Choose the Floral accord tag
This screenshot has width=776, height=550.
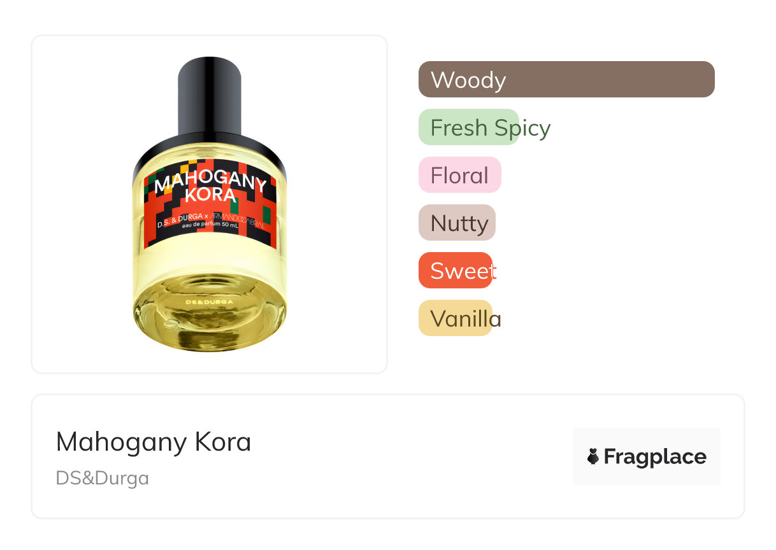[460, 175]
